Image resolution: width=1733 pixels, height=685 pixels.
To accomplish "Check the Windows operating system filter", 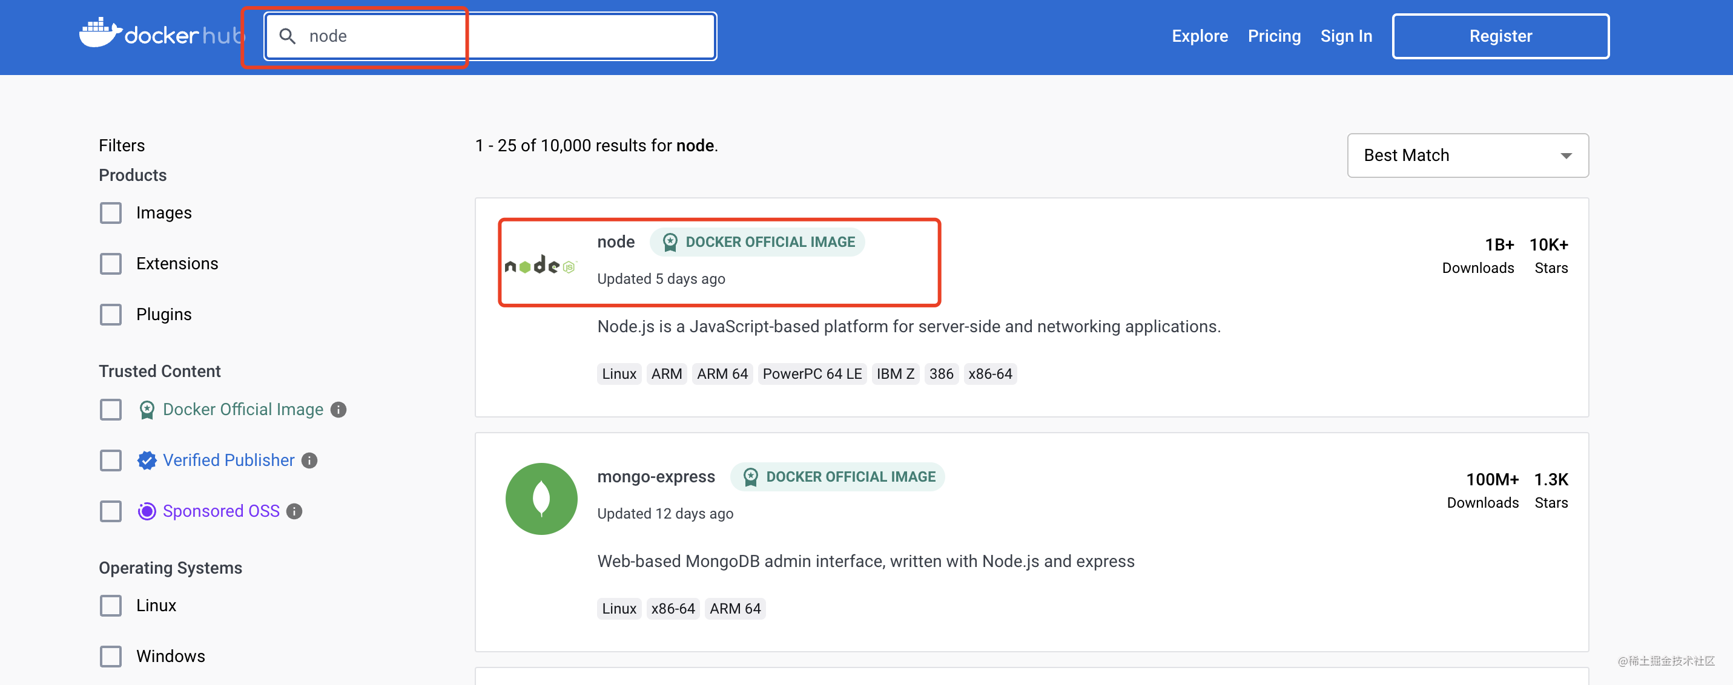I will [110, 656].
